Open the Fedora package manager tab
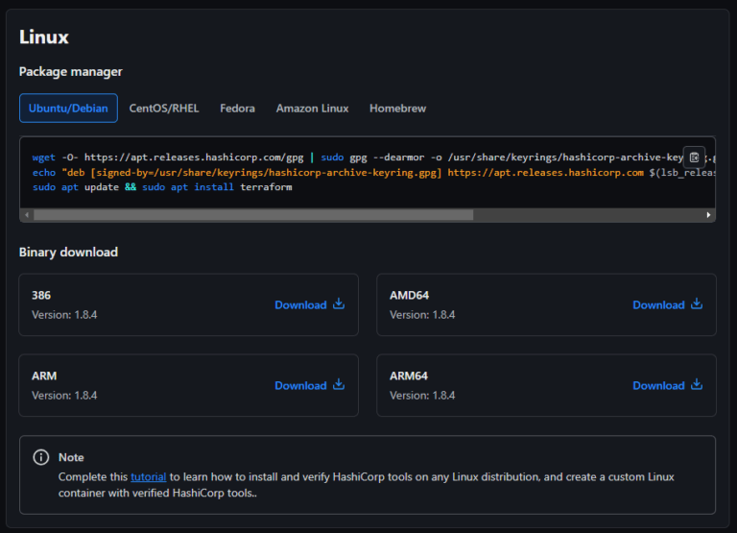 tap(237, 109)
